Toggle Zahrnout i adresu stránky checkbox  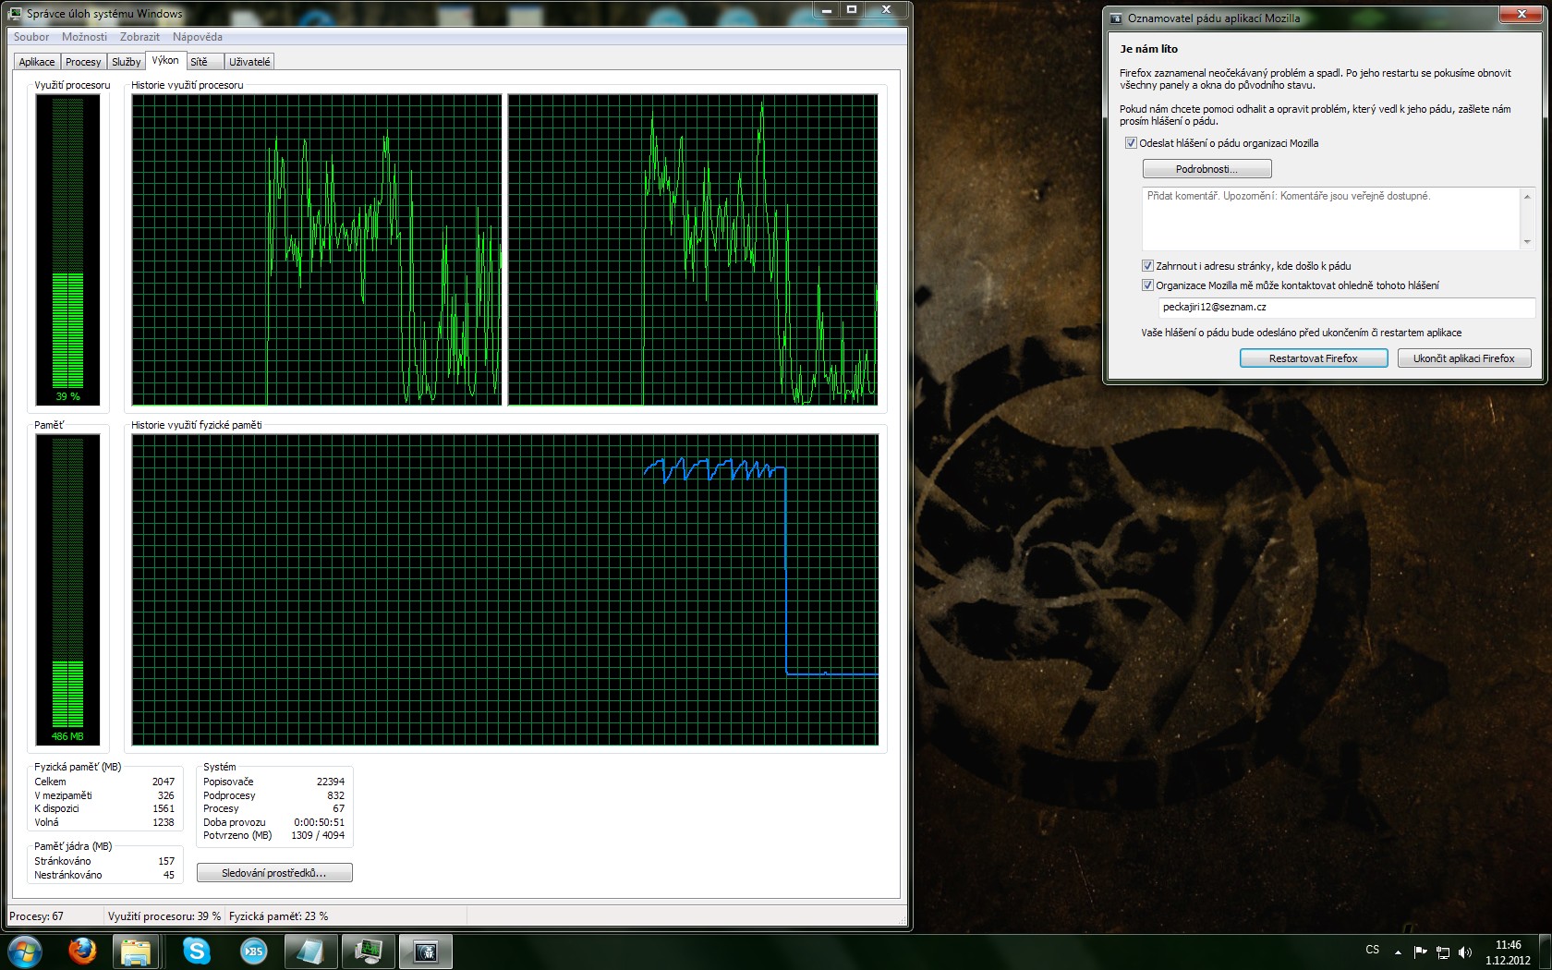[x=1147, y=266]
